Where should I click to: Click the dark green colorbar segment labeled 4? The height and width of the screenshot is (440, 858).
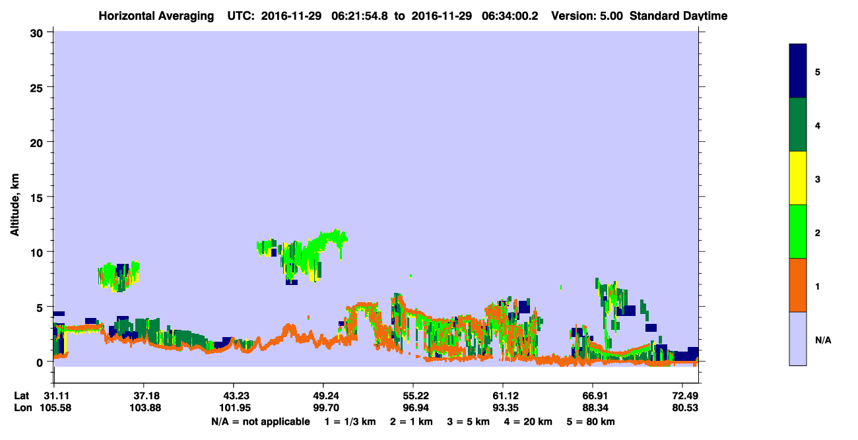tap(798, 125)
